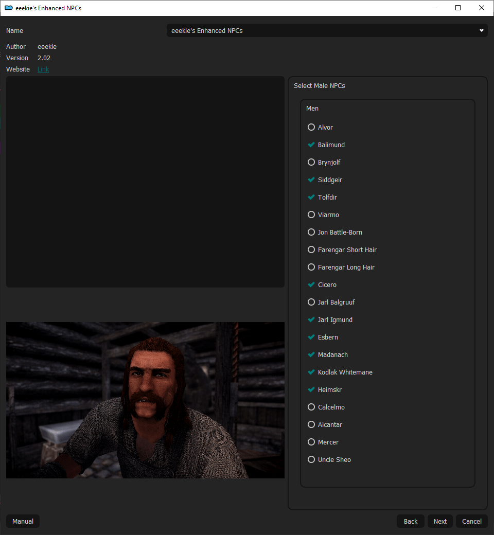Click the version number 2.02
494x535 pixels.
point(44,58)
